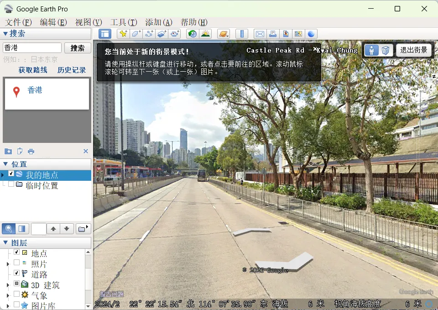Image resolution: width=438 pixels, height=310 pixels.
Task: Click the print icon in the toolbar
Action: pos(272,33)
